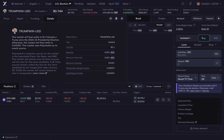This screenshot has height=140, width=224.
Task: Click the Cross Margin Usage ring indicator
Action: (x=194, y=25)
